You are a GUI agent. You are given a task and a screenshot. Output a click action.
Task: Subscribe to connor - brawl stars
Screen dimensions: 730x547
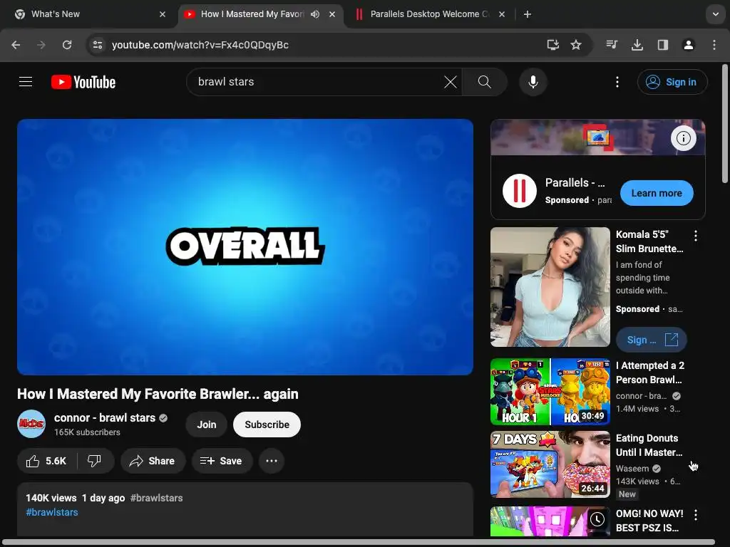point(267,424)
